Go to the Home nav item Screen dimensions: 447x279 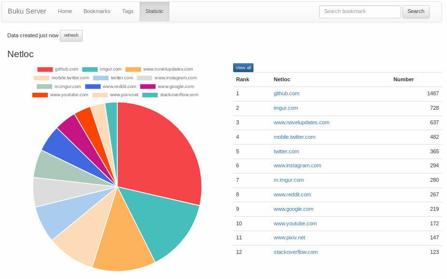click(65, 11)
